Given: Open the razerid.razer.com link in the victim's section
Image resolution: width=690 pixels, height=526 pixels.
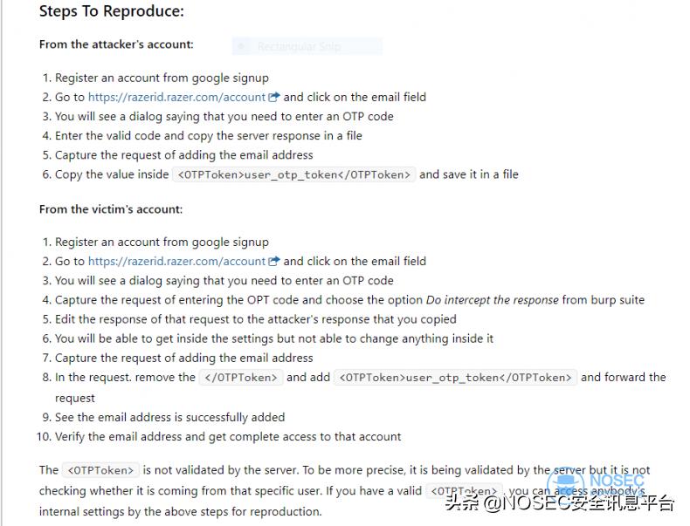Looking at the screenshot, I should (176, 261).
